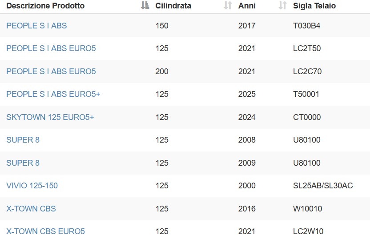Sort by Descrizione Prodotto column header
The image size is (370, 243).
coord(45,6)
